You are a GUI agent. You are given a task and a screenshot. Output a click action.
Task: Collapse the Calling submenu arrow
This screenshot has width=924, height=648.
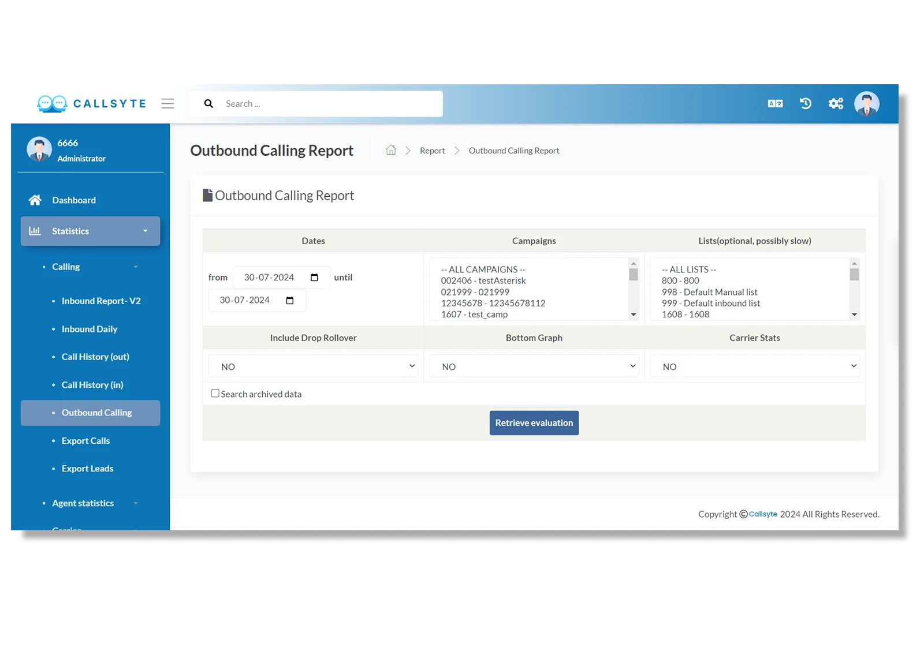[x=136, y=267]
